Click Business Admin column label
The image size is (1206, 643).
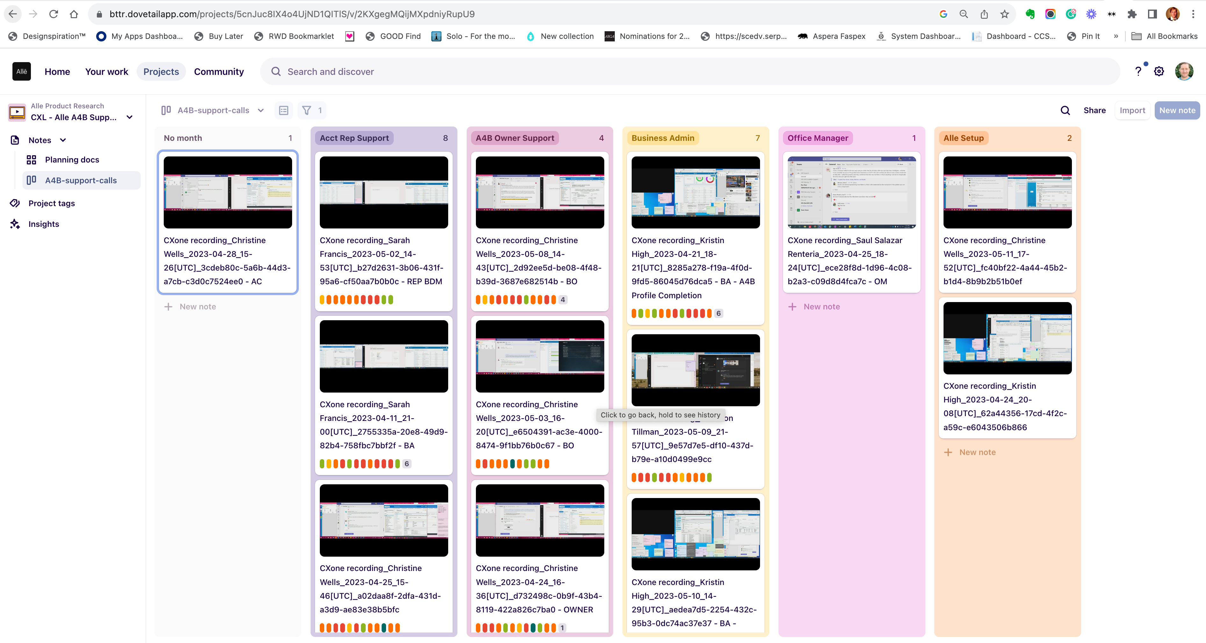click(663, 138)
